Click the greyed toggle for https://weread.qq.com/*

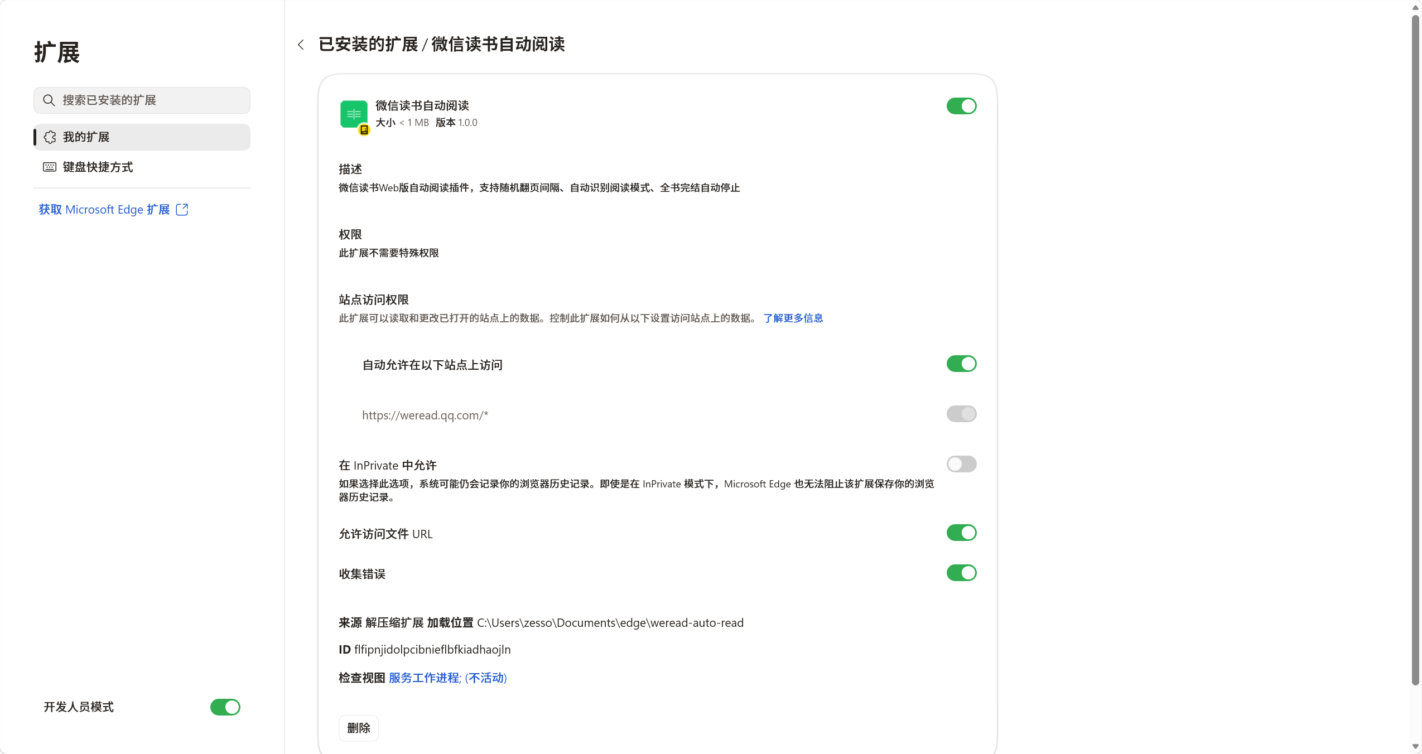tap(961, 414)
